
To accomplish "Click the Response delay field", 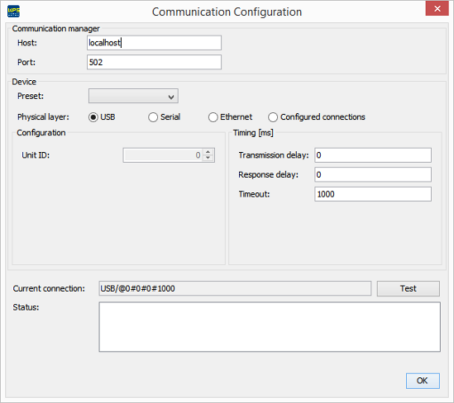I will (x=373, y=174).
